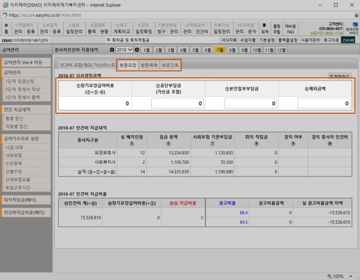360x280 pixels.
Task: Select month 10월
Action: pyautogui.click(x=257, y=50)
